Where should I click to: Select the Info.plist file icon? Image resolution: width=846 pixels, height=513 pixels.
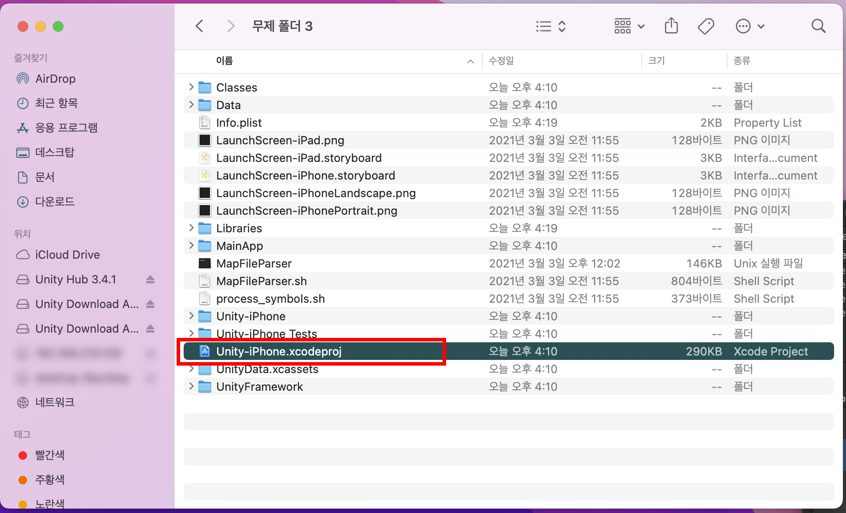point(204,123)
